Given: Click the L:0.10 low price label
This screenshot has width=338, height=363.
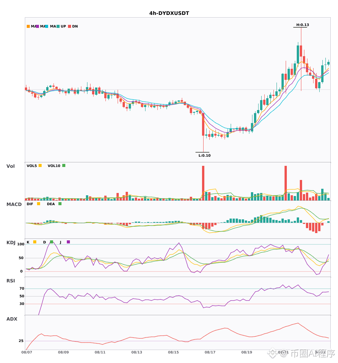Looking at the screenshot, I should pos(204,156).
